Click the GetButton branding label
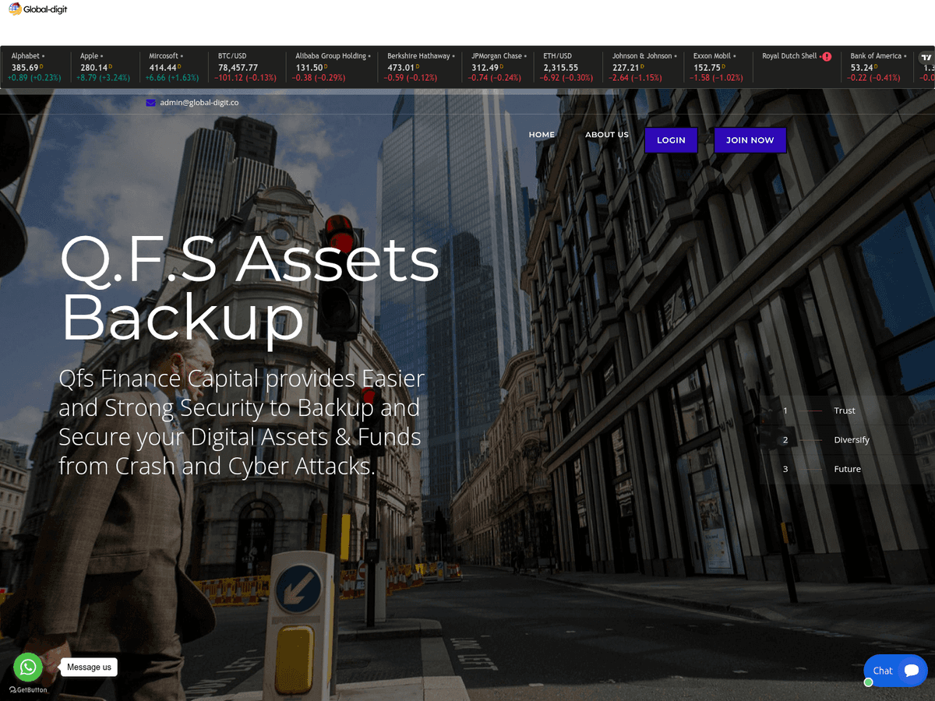Viewport: 935px width, 701px height. coord(28,690)
